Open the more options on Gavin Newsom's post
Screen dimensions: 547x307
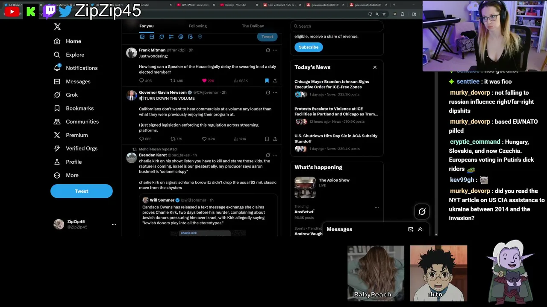click(275, 93)
